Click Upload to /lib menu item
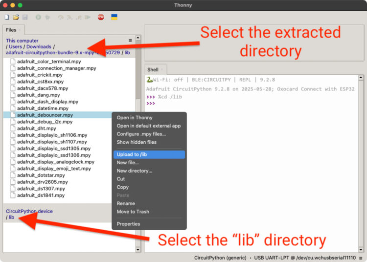 pos(149,154)
